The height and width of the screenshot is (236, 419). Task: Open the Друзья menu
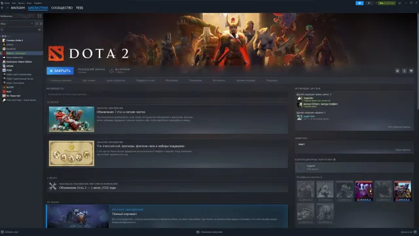point(22,3)
